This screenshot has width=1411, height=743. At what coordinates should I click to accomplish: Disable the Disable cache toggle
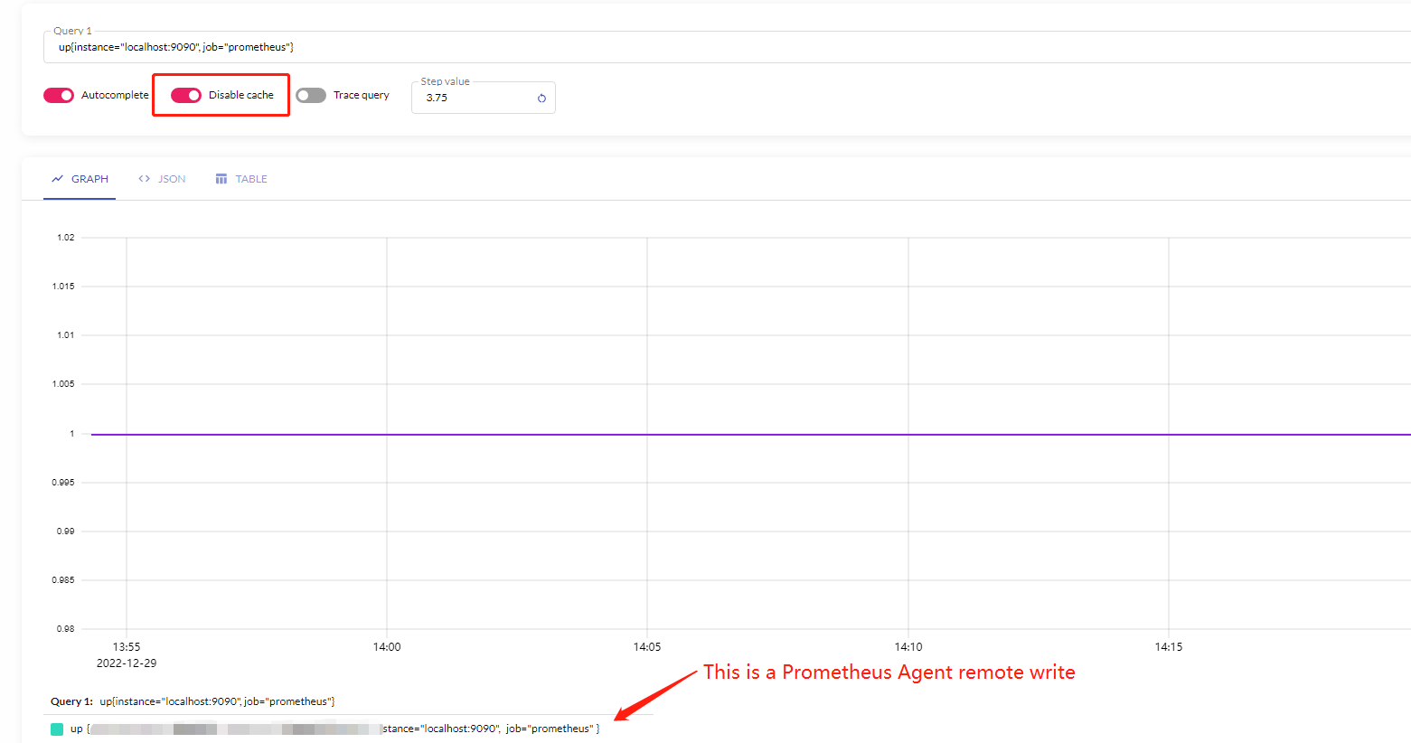[186, 94]
